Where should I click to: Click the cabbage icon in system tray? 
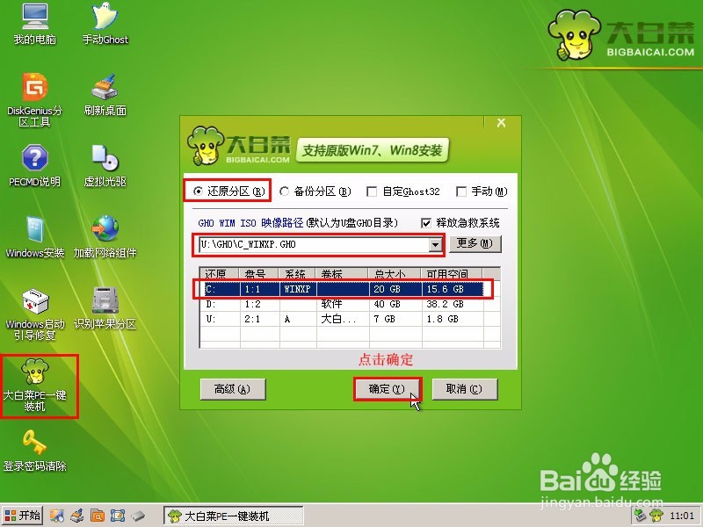click(x=656, y=516)
